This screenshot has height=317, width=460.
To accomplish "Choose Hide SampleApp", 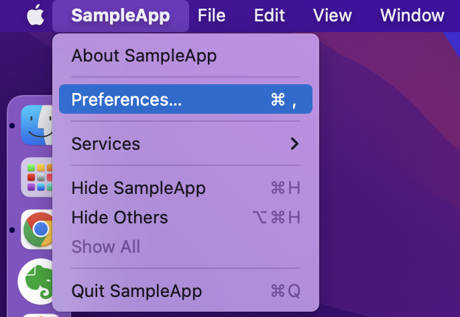I will 186,188.
